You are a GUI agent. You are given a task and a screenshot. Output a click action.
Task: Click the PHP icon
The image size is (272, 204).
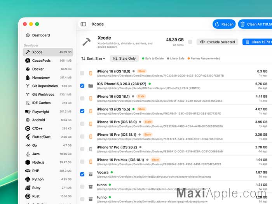(x=28, y=171)
